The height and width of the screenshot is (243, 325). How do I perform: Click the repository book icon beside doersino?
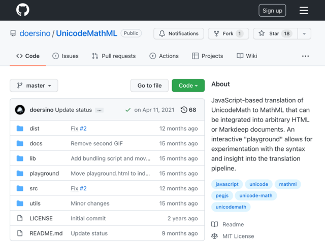pyautogui.click(x=13, y=33)
